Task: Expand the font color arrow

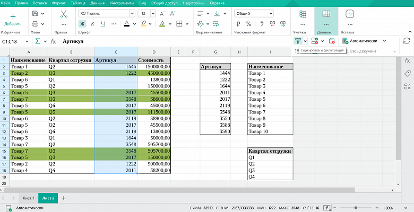Action: (x=134, y=24)
